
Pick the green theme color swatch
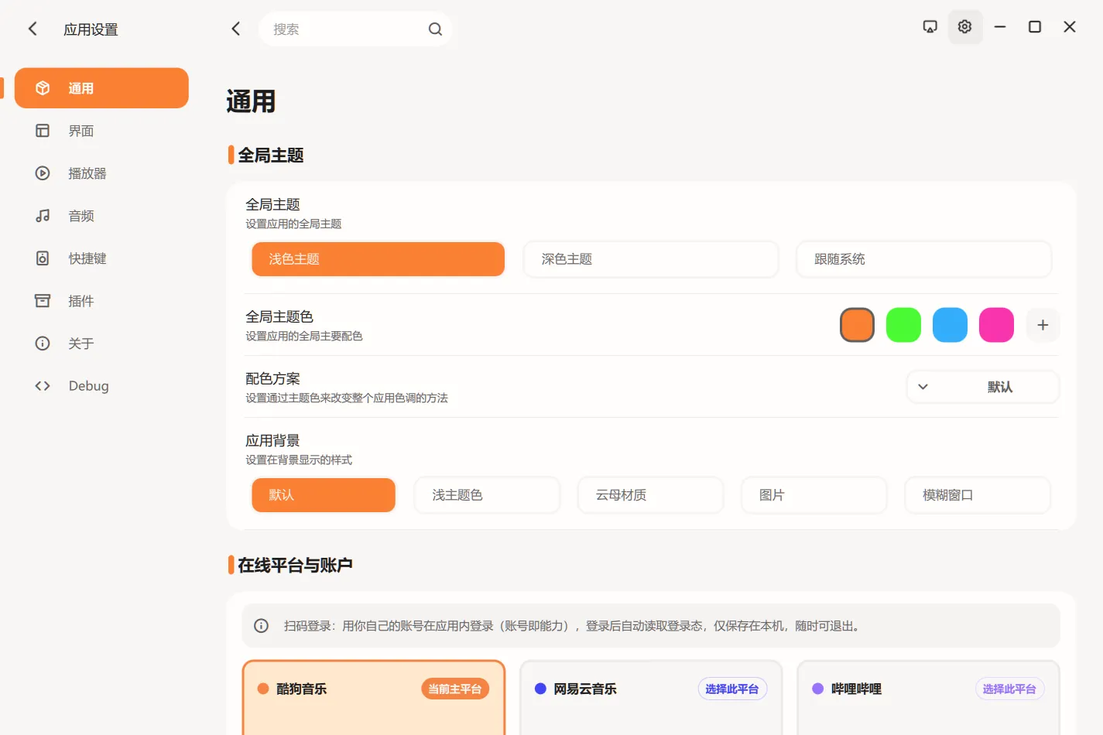[x=903, y=325]
